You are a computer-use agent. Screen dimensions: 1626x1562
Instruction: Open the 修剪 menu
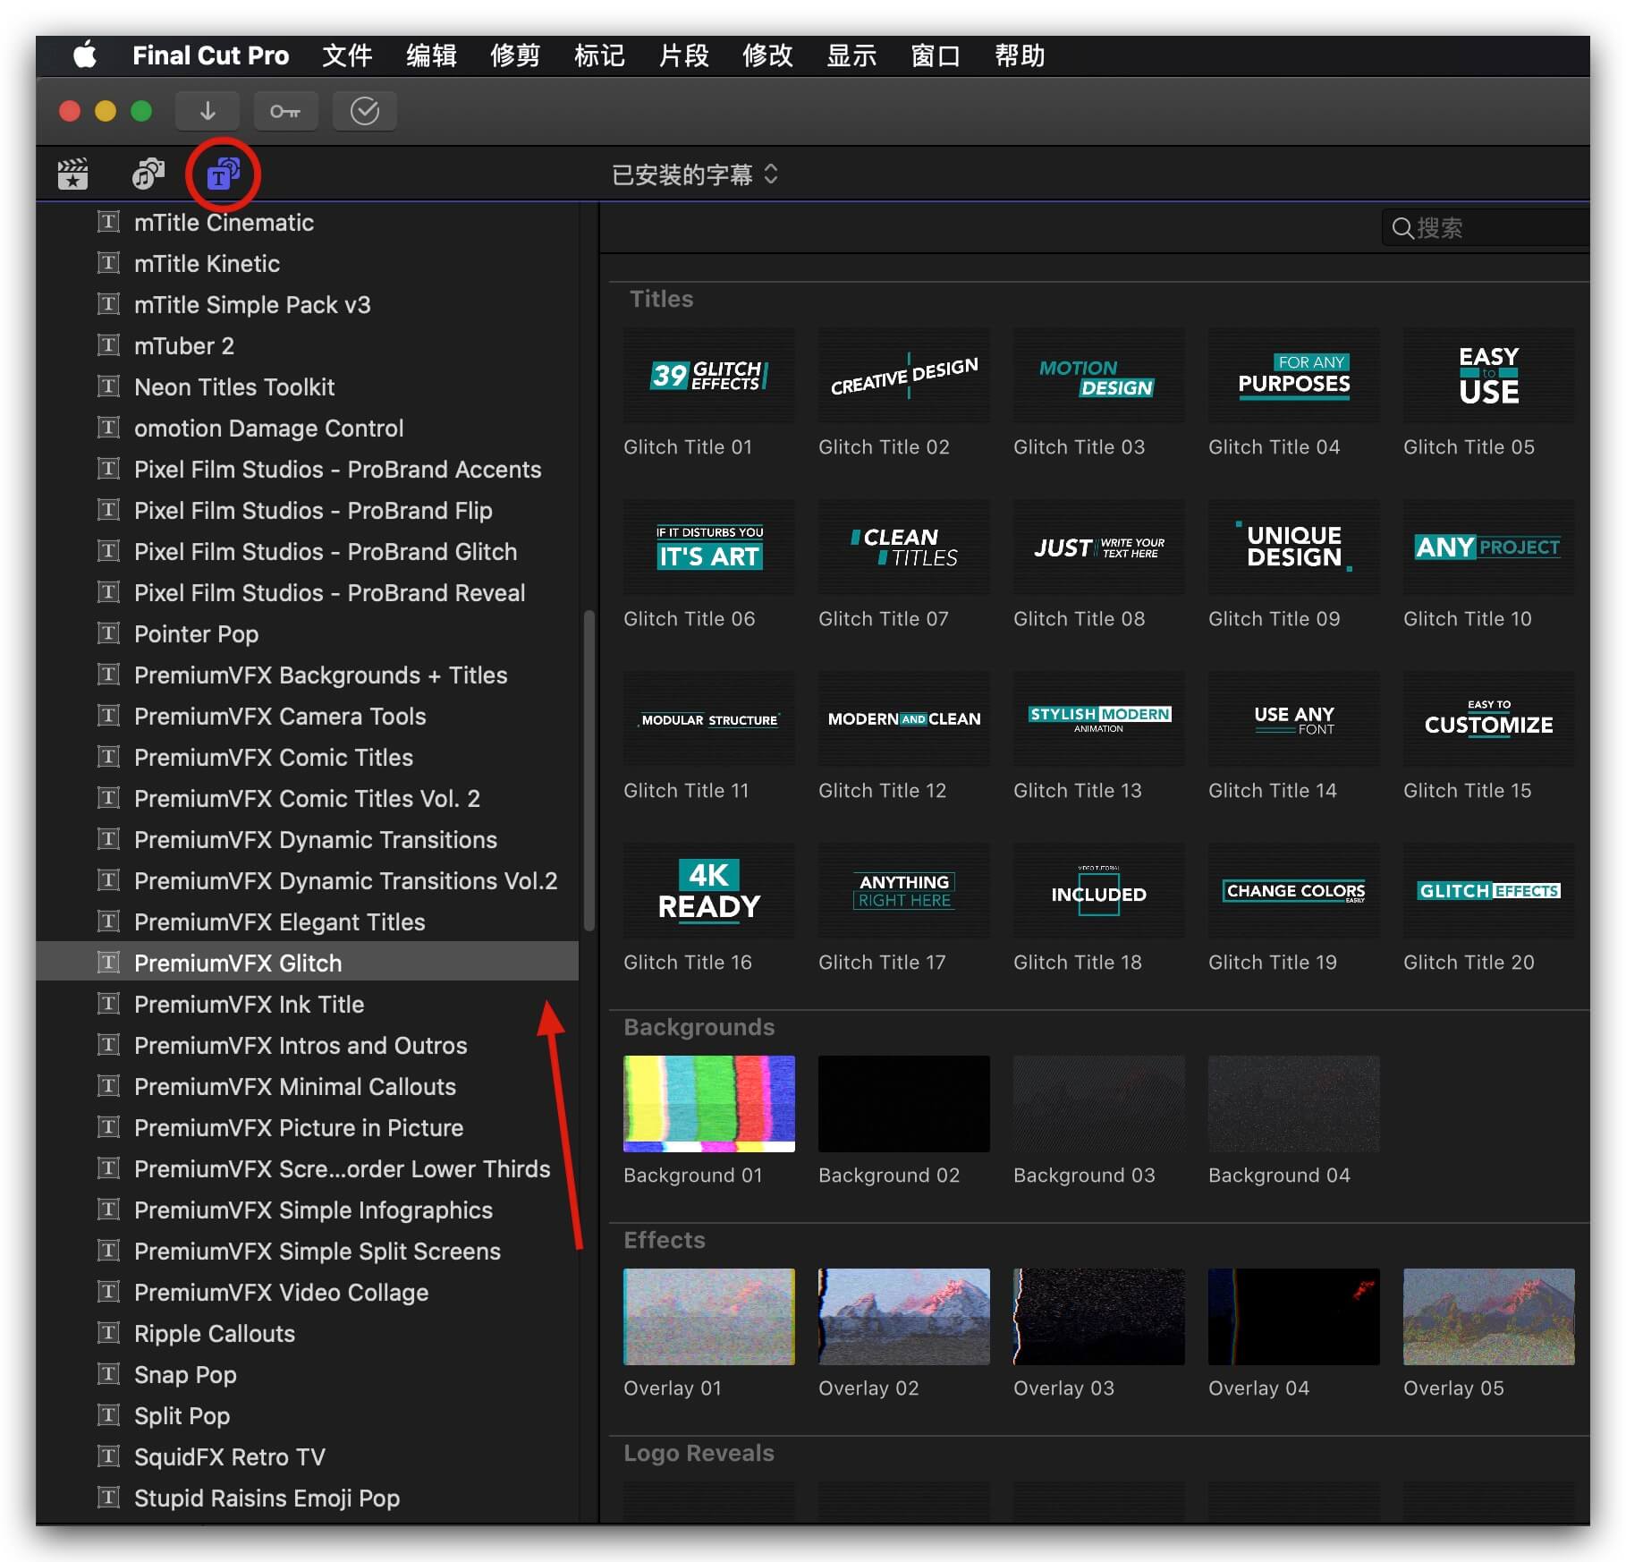(x=515, y=55)
